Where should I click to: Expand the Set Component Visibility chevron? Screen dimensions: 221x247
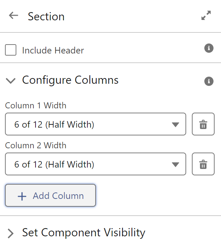point(11,233)
